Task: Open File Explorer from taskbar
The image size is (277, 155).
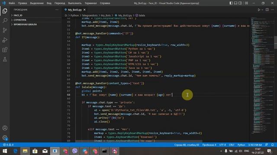Action: click(25, 151)
